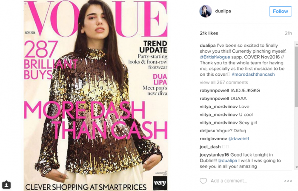The image size is (298, 191).
Task: Open the three-dot more options menu
Action: coord(288,181)
